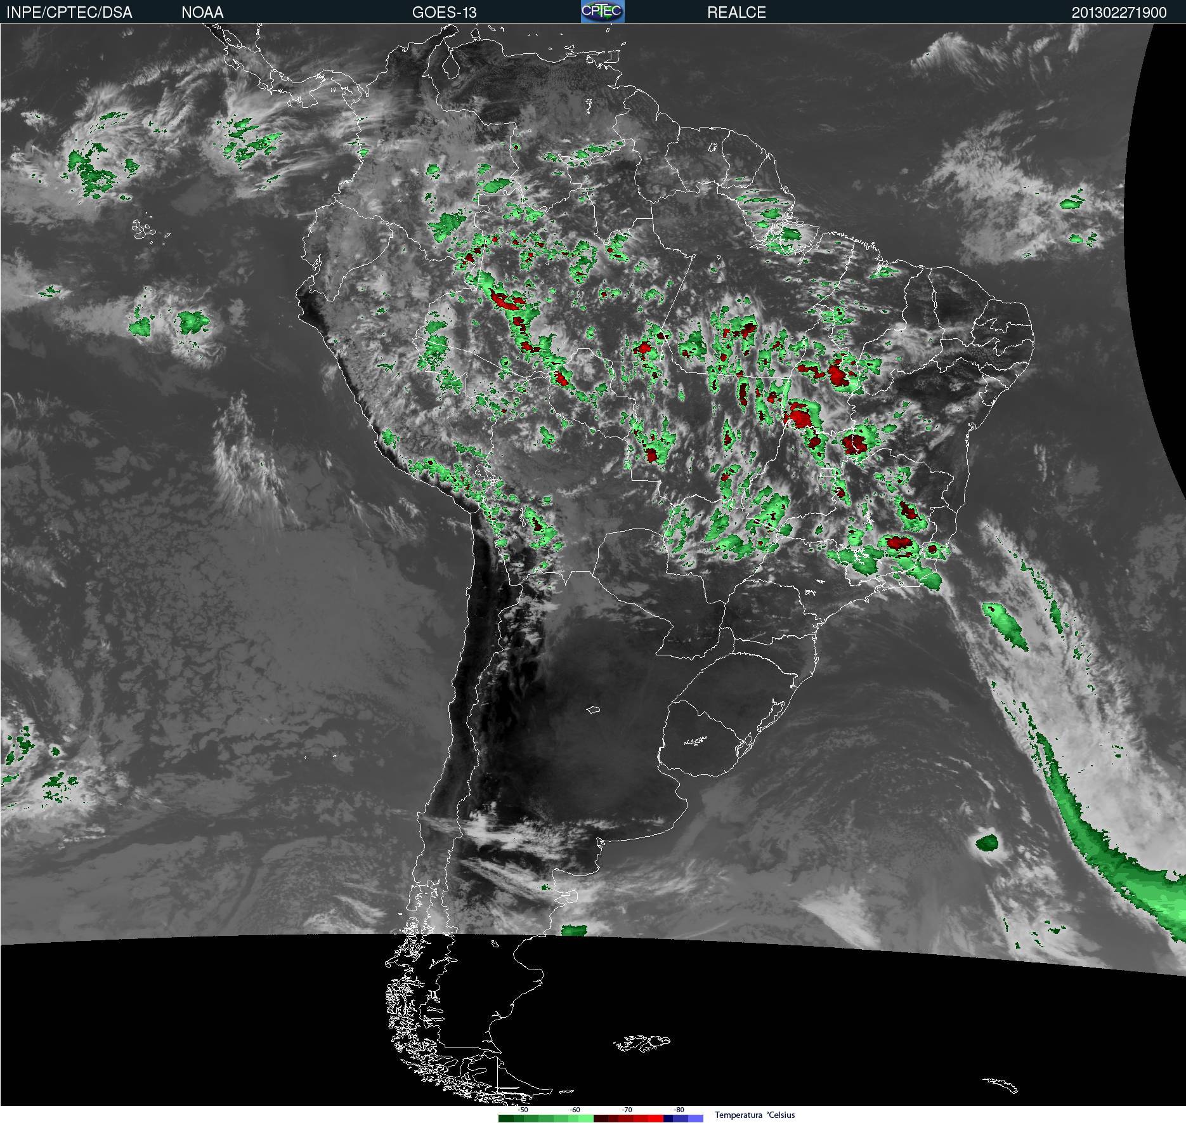Click the -50 value on the temperature scale

tap(523, 1110)
